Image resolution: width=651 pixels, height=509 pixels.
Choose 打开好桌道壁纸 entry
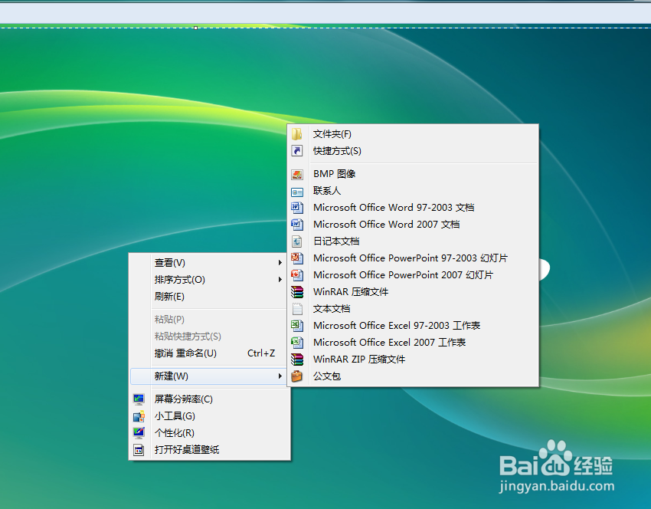coord(209,449)
